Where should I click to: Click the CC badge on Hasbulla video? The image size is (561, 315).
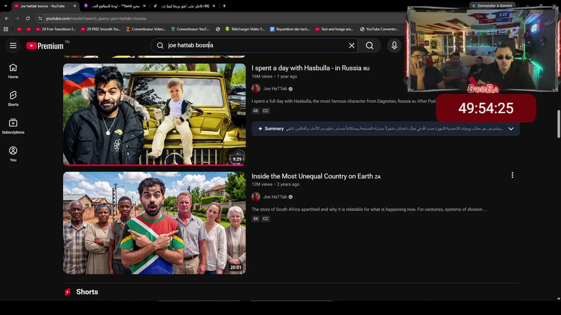(266, 111)
